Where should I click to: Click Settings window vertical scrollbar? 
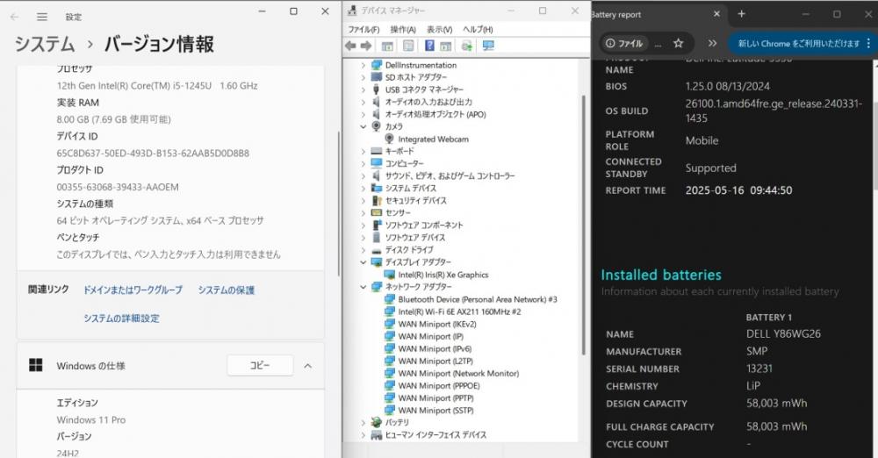click(x=338, y=204)
